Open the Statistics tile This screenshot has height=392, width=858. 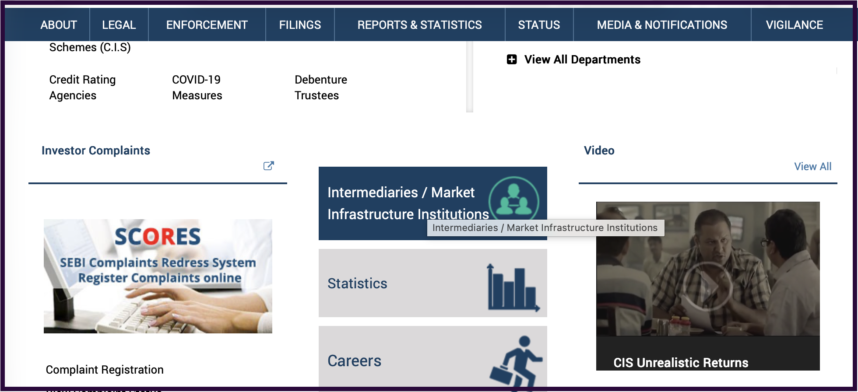coord(433,283)
